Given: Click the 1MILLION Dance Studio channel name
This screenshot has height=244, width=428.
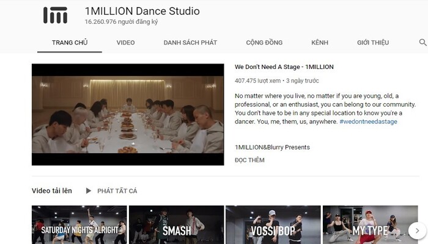Looking at the screenshot, I should tap(142, 11).
